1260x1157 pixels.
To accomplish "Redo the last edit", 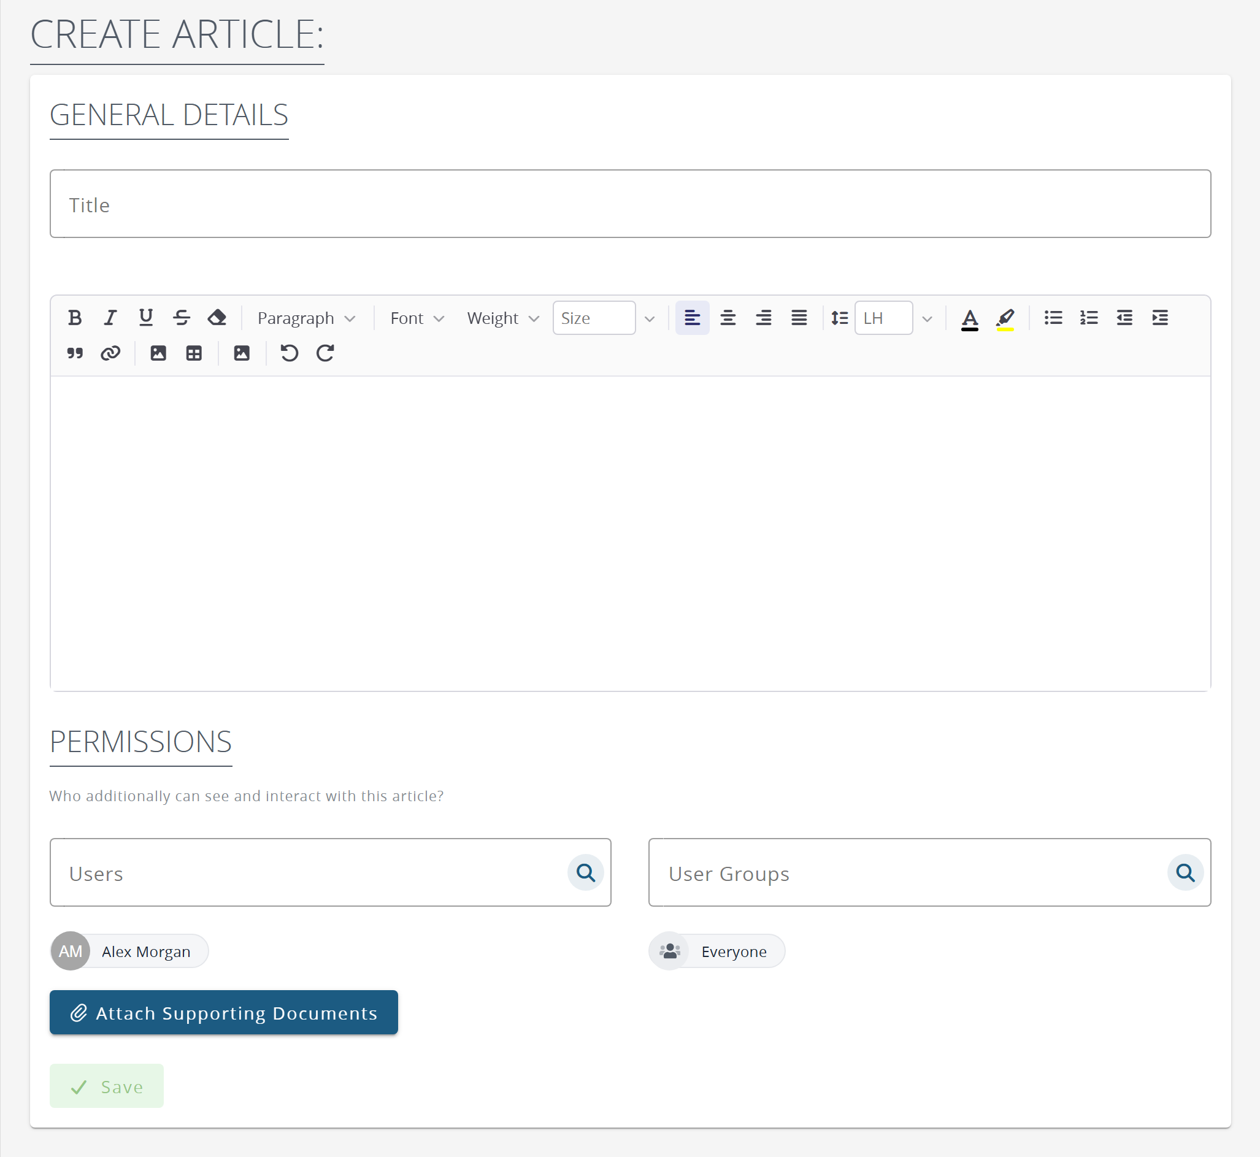I will pos(325,354).
